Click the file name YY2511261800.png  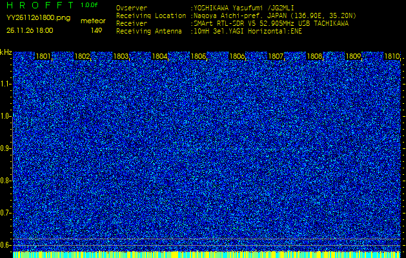tap(38, 18)
